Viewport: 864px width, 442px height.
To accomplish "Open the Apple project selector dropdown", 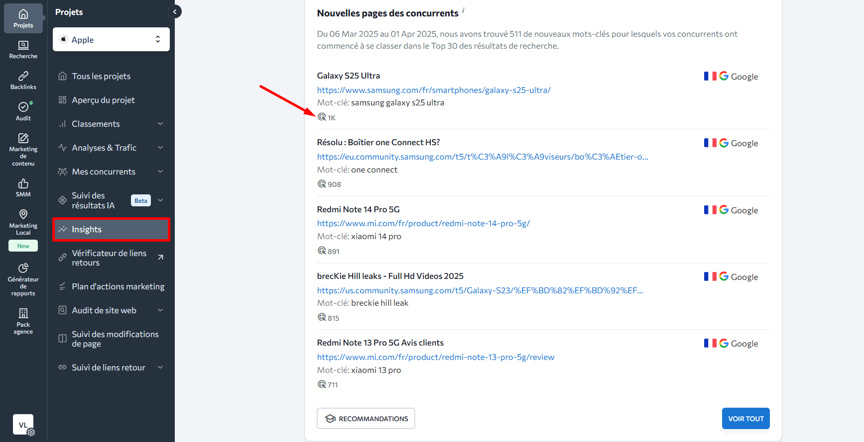I will 111,39.
